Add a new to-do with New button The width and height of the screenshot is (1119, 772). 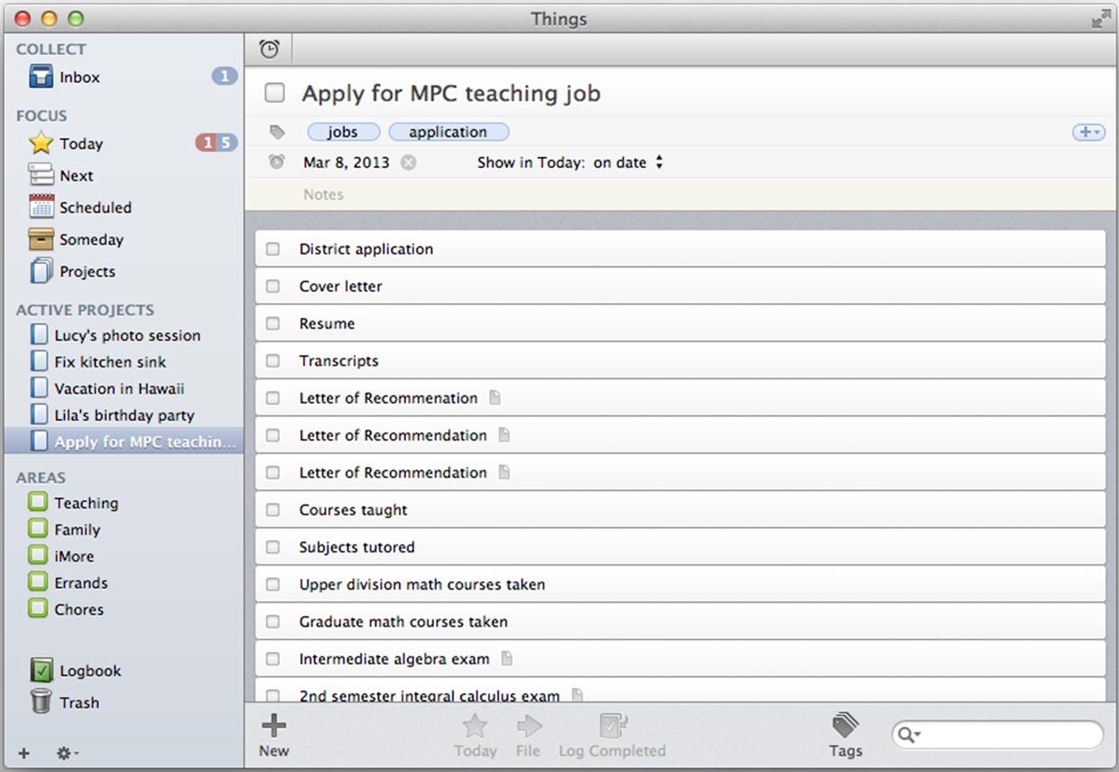(273, 735)
